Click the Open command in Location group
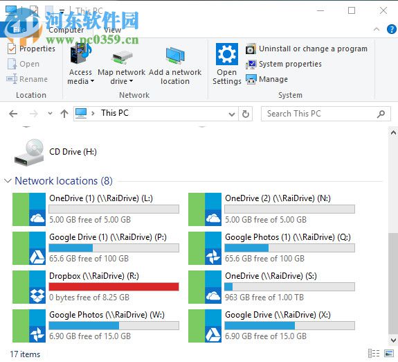 point(24,64)
